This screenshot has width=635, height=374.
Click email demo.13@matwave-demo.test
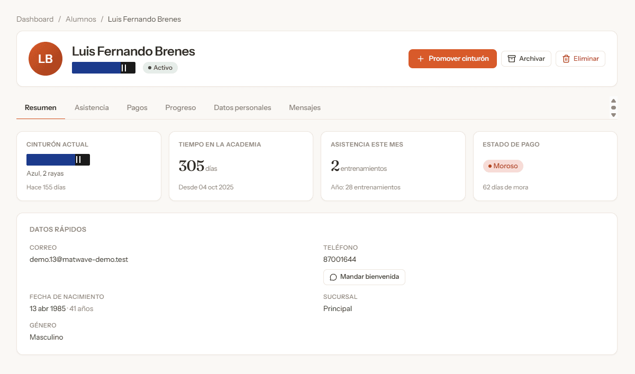click(x=79, y=259)
